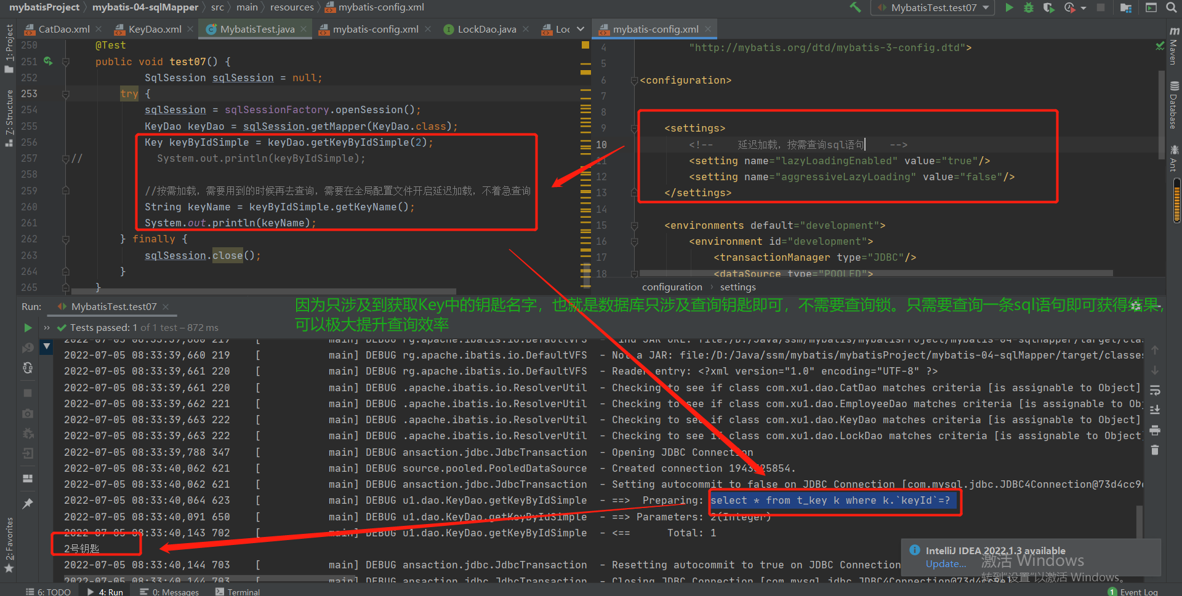This screenshot has width=1182, height=596.
Task: Collapse the settings tag fold marker
Action: 634,129
